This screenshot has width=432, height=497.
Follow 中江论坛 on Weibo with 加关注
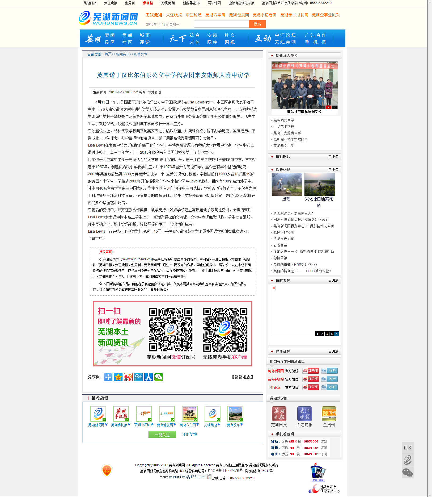click(x=311, y=387)
